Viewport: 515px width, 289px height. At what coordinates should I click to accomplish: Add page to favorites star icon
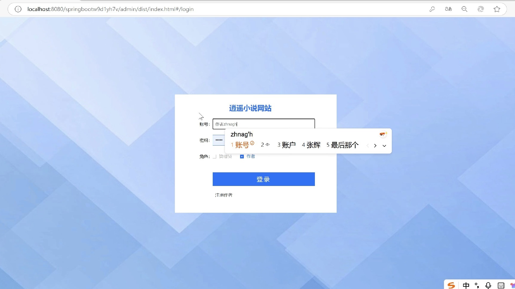(497, 9)
